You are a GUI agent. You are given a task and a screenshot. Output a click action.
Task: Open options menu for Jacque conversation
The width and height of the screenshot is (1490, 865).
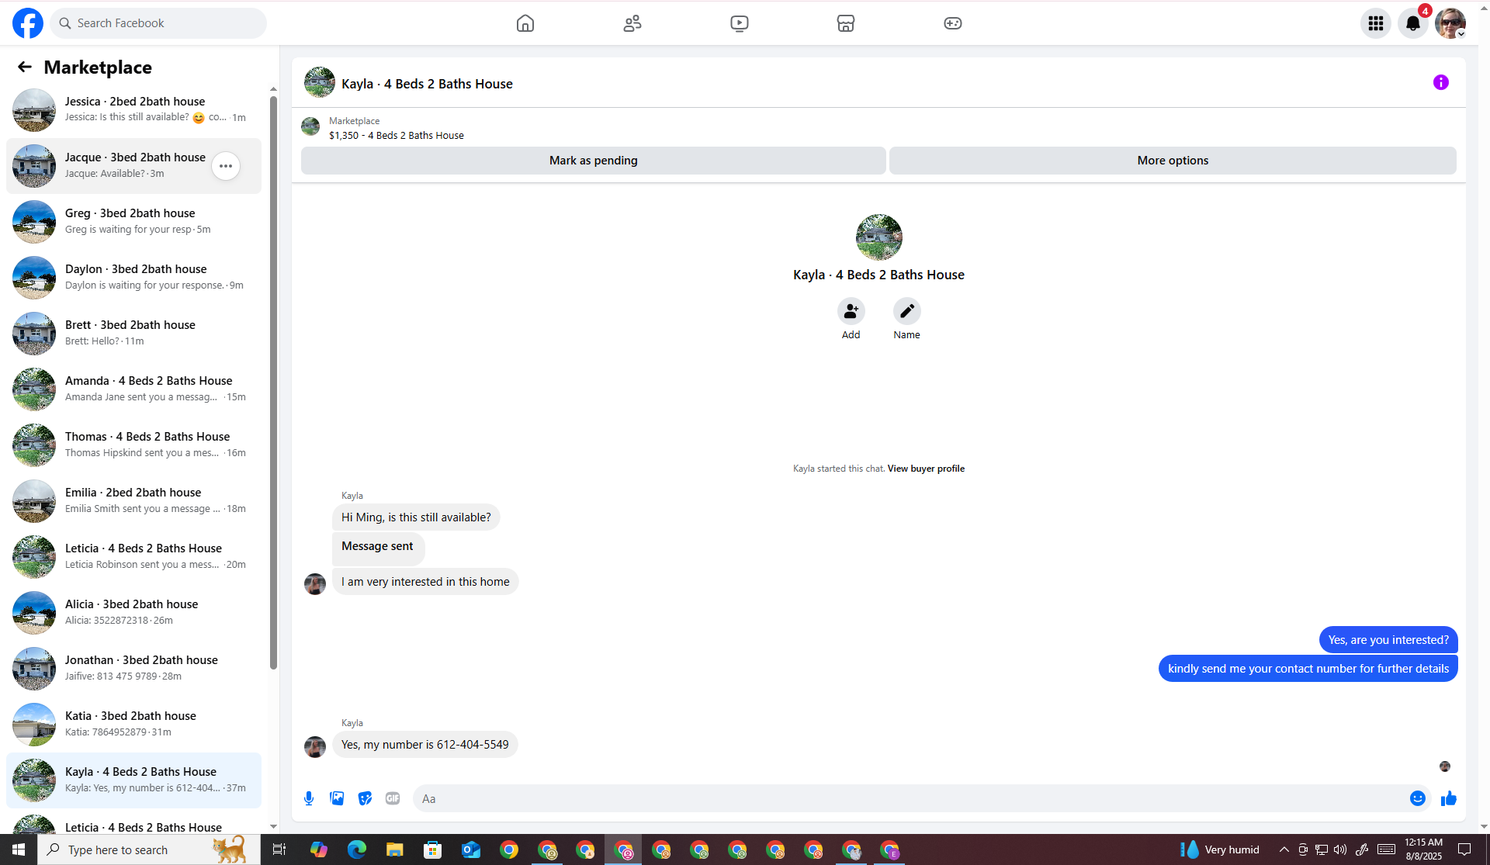pos(226,166)
